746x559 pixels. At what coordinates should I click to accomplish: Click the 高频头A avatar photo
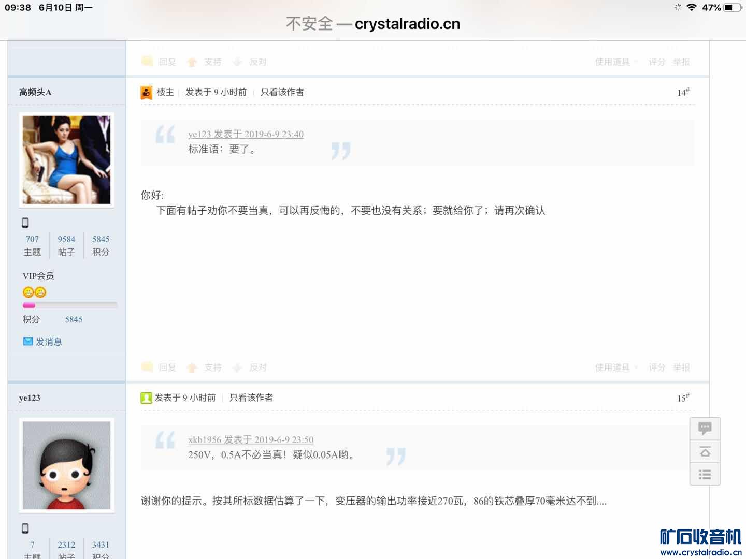click(x=66, y=159)
